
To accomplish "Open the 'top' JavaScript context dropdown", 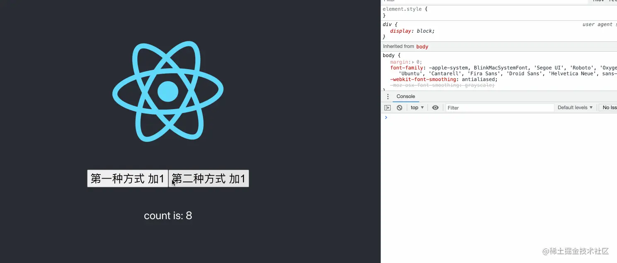I will click(417, 108).
